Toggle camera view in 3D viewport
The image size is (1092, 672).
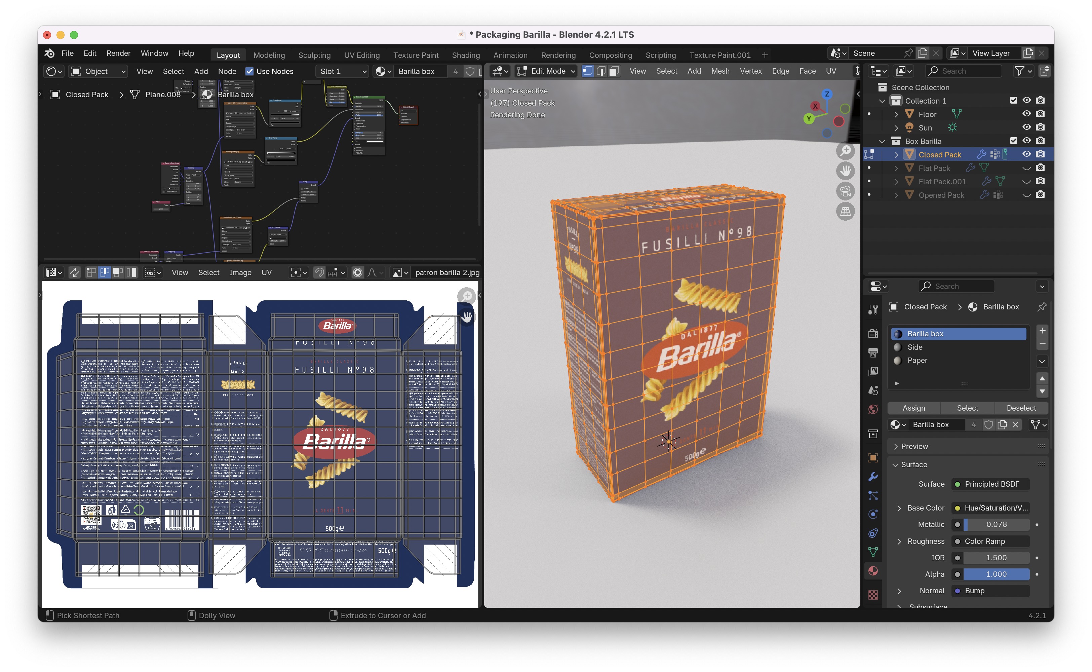pyautogui.click(x=845, y=191)
